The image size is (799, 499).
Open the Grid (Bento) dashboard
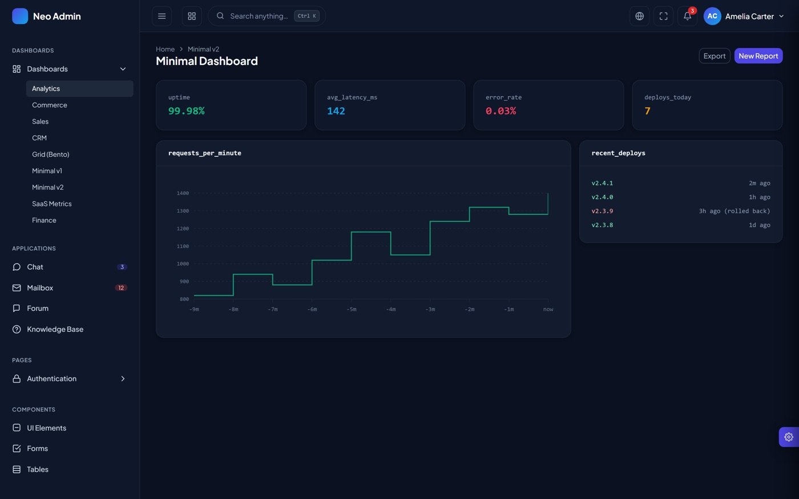click(x=79, y=155)
